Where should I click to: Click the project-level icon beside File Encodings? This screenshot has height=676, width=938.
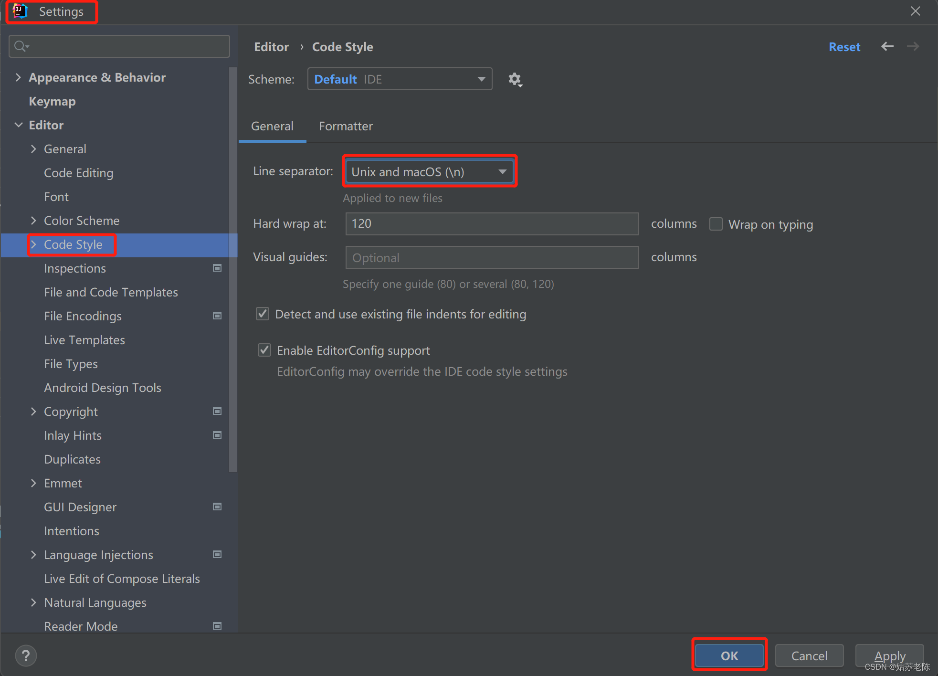(x=217, y=316)
